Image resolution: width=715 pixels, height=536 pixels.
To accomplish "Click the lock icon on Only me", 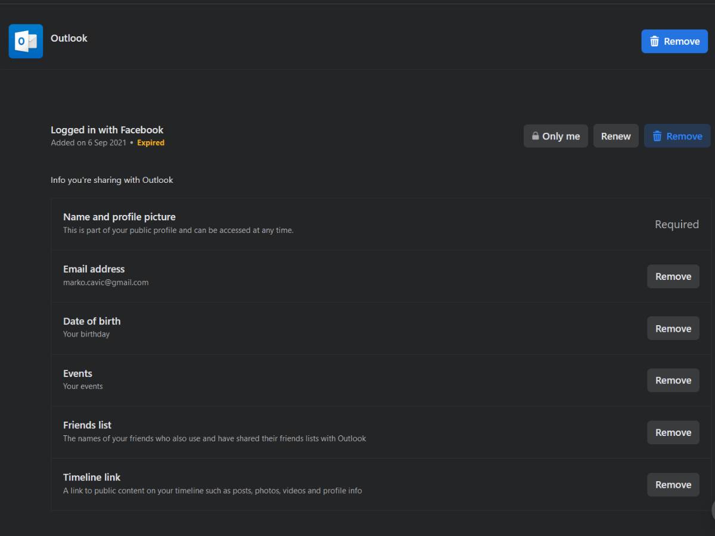I will tap(535, 136).
